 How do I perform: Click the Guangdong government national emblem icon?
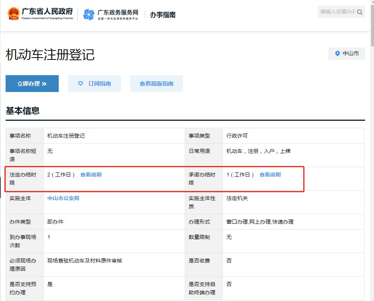coord(14,14)
